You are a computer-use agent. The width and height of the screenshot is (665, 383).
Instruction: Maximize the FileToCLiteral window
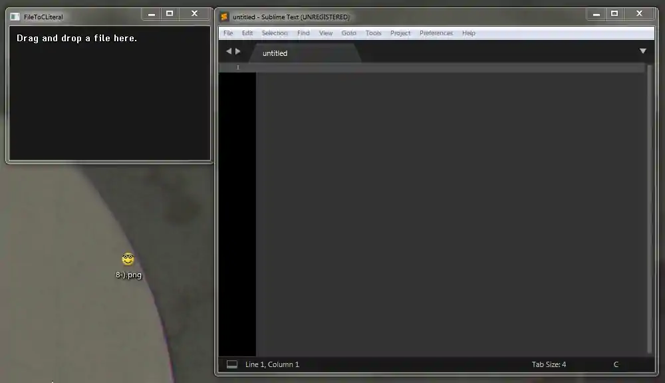pyautogui.click(x=170, y=14)
